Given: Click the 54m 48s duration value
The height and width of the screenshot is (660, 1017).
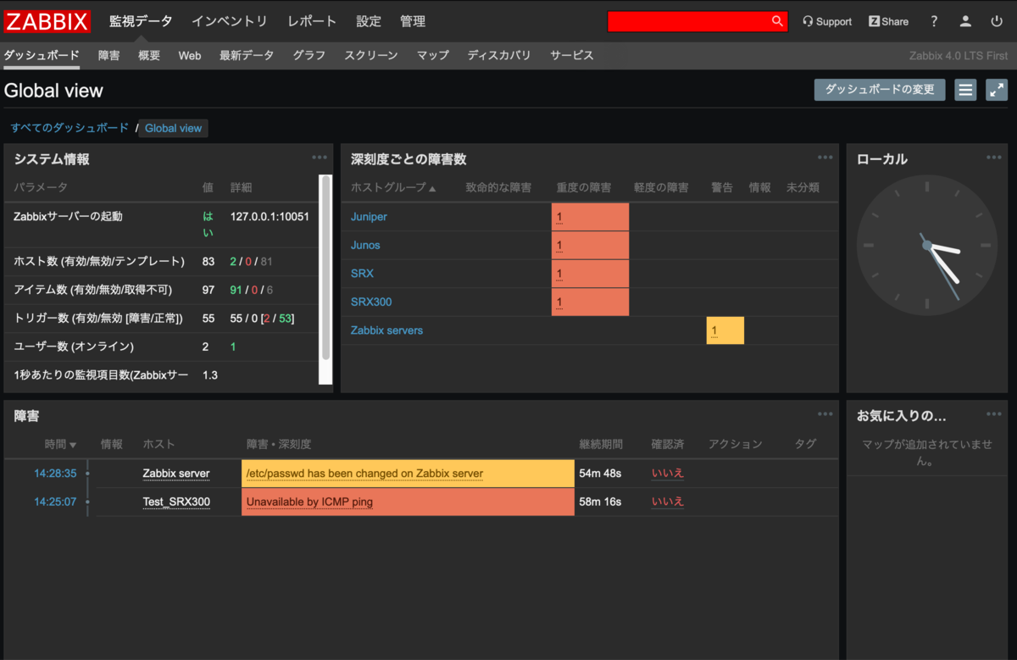Looking at the screenshot, I should pyautogui.click(x=600, y=474).
